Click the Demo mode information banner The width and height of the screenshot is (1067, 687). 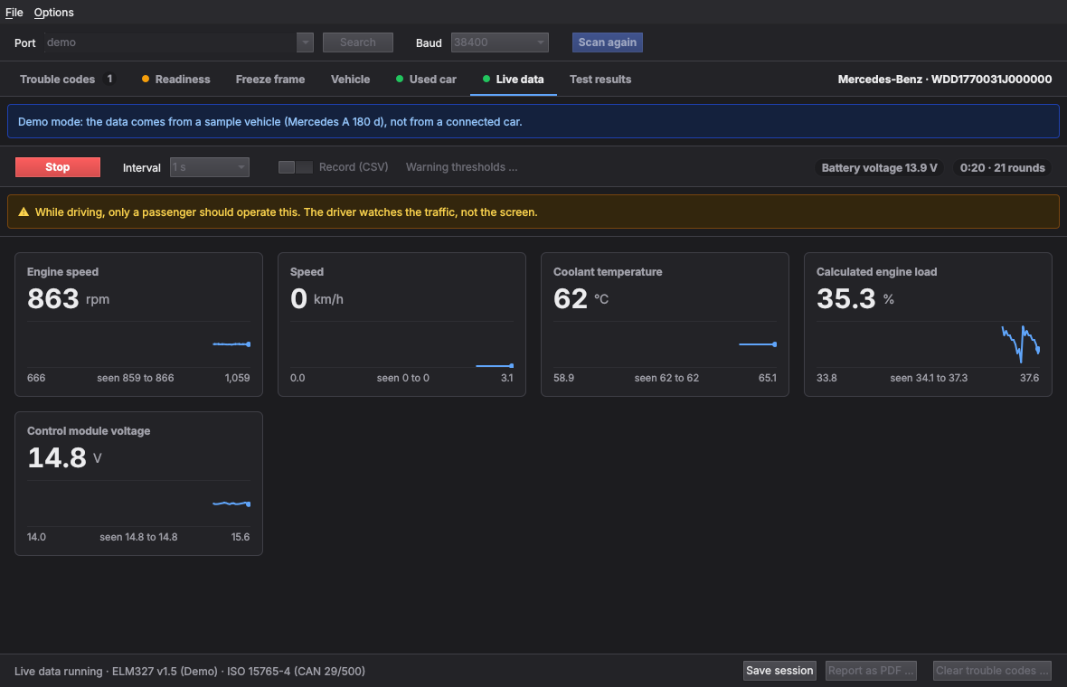coord(533,122)
